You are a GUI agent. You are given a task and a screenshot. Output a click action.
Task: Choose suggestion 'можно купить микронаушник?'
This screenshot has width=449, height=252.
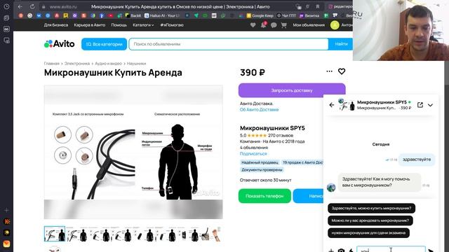pyautogui.click(x=371, y=208)
